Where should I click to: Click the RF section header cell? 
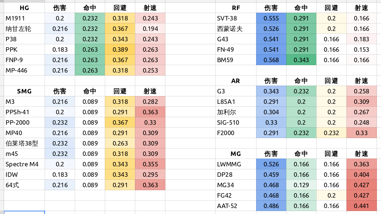click(236, 8)
